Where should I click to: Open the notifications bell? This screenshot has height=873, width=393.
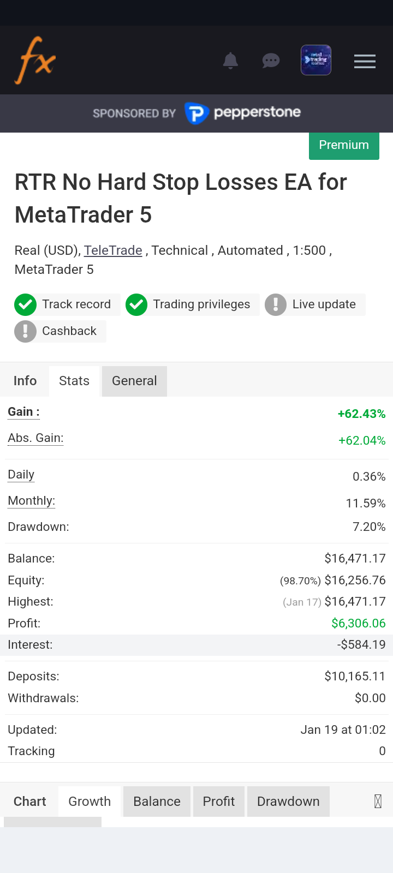point(230,60)
